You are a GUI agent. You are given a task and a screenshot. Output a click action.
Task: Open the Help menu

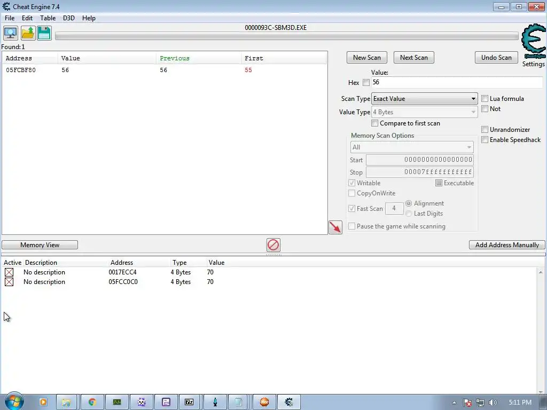(89, 18)
